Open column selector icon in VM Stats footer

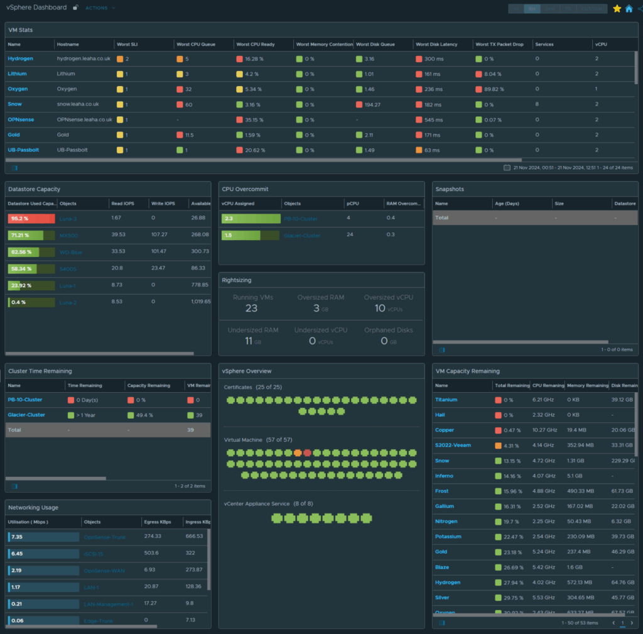pyautogui.click(x=14, y=168)
